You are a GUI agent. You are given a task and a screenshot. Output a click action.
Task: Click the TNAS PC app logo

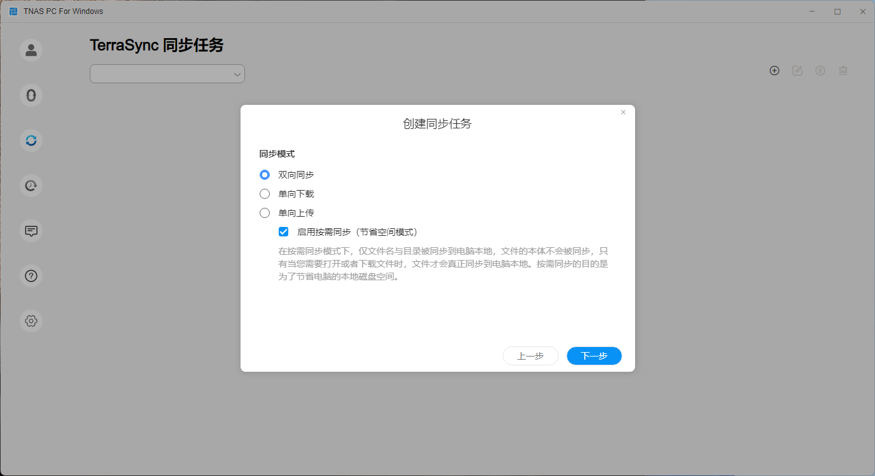pyautogui.click(x=13, y=11)
